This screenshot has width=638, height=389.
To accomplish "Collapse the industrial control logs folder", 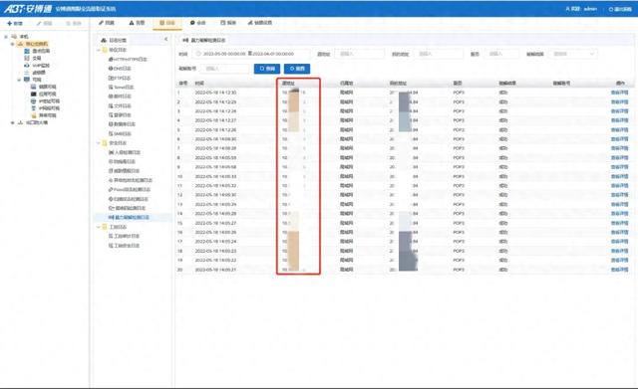I will pos(99,227).
